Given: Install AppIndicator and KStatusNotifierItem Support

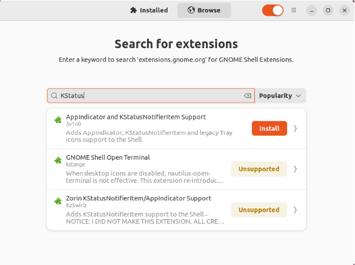Looking at the screenshot, I should coord(269,129).
